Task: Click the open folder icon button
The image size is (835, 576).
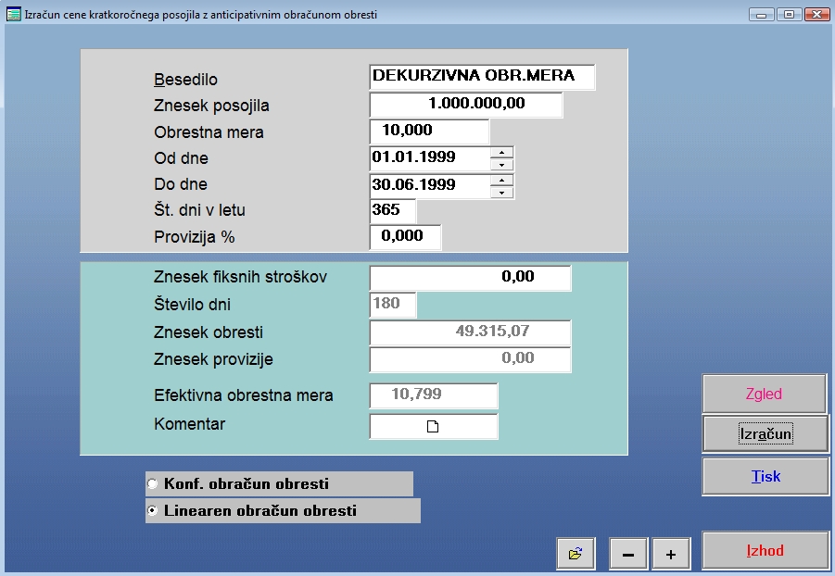Action: point(576,554)
